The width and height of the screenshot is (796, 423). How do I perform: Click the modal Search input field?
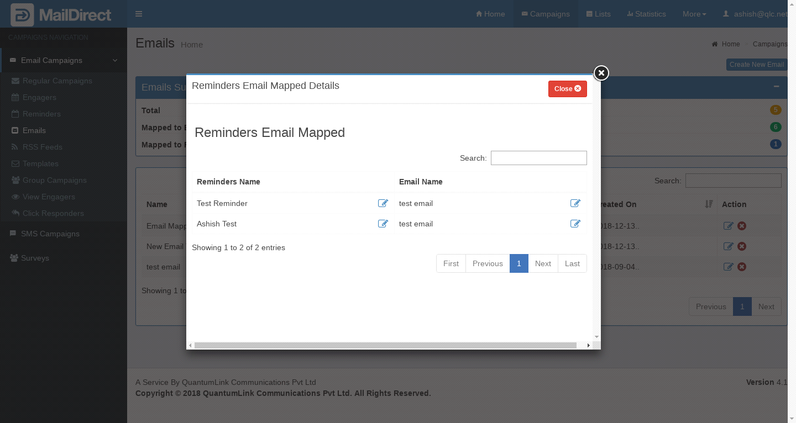[x=538, y=158]
